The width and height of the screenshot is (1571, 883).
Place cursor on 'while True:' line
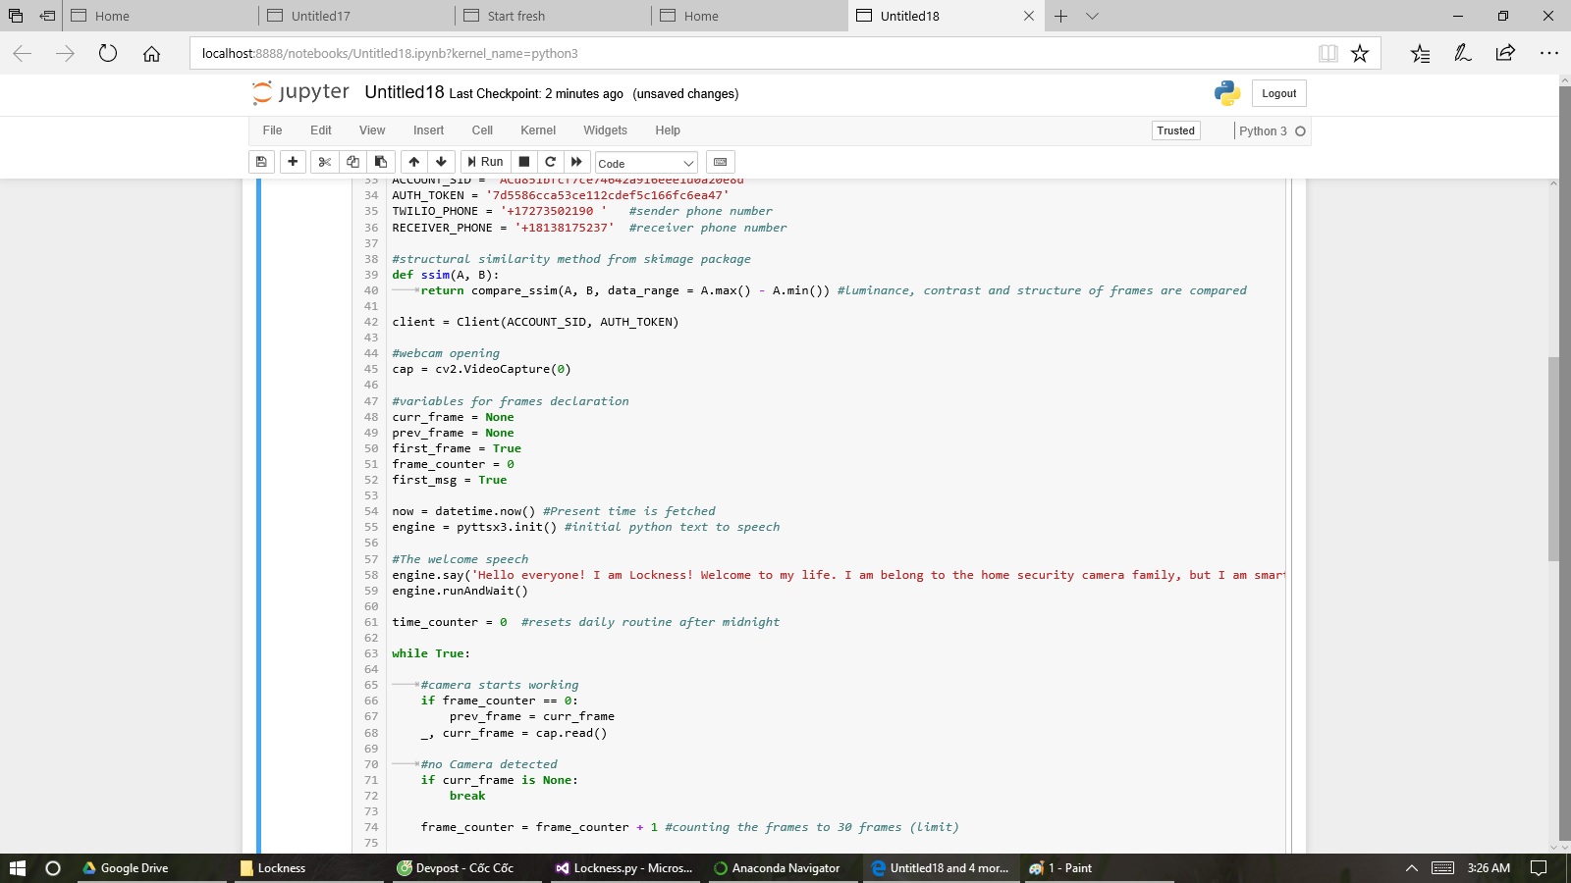pyautogui.click(x=431, y=653)
